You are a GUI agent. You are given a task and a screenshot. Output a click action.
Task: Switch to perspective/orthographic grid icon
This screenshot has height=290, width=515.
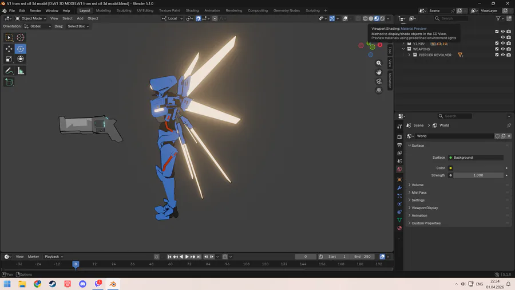coord(379,90)
